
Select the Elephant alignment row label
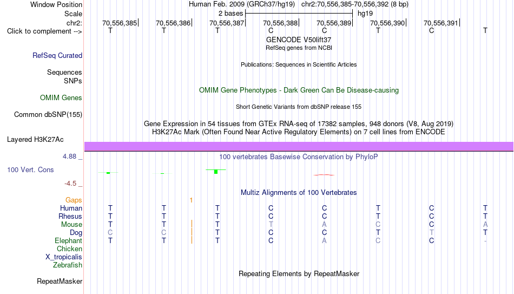(x=69, y=240)
